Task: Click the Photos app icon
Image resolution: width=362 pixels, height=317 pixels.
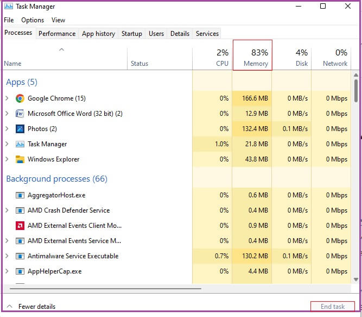Action: click(20, 129)
